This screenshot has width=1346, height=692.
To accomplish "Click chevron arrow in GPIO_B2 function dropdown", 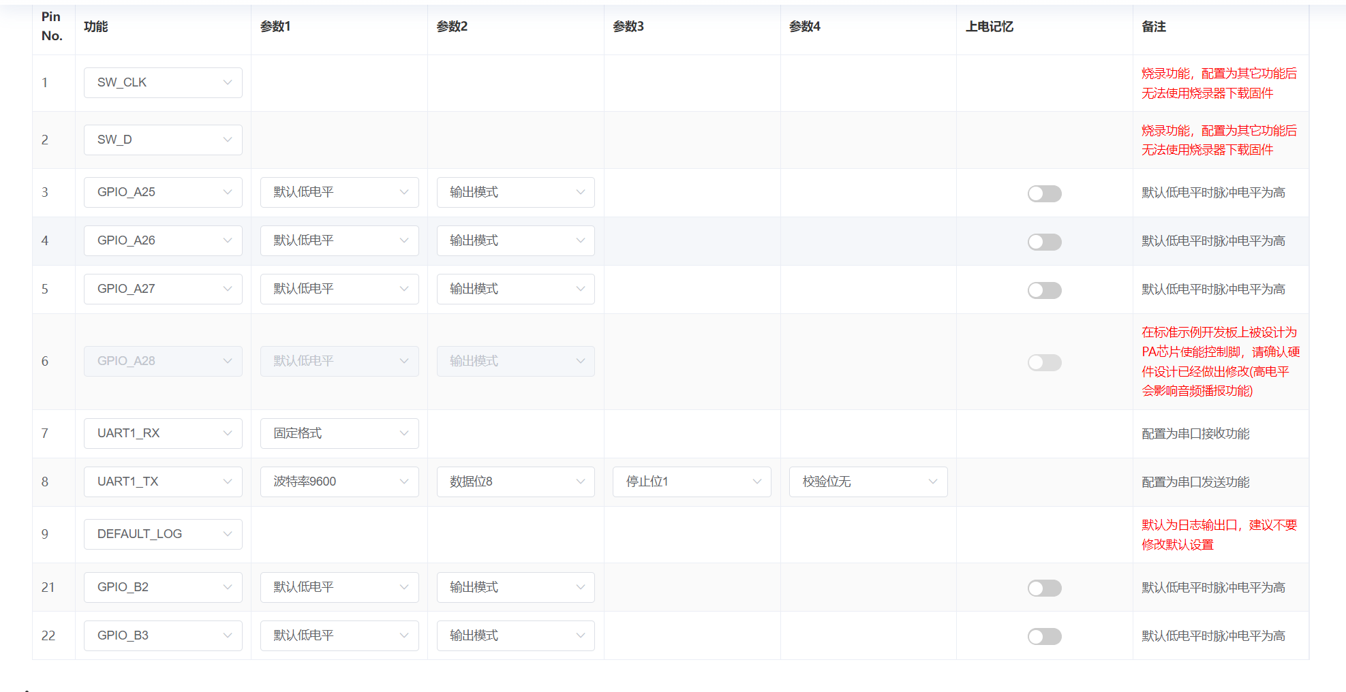I will (x=228, y=587).
